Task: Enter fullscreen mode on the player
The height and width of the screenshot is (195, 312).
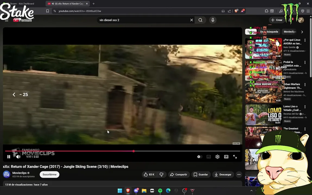Action: coord(235,157)
